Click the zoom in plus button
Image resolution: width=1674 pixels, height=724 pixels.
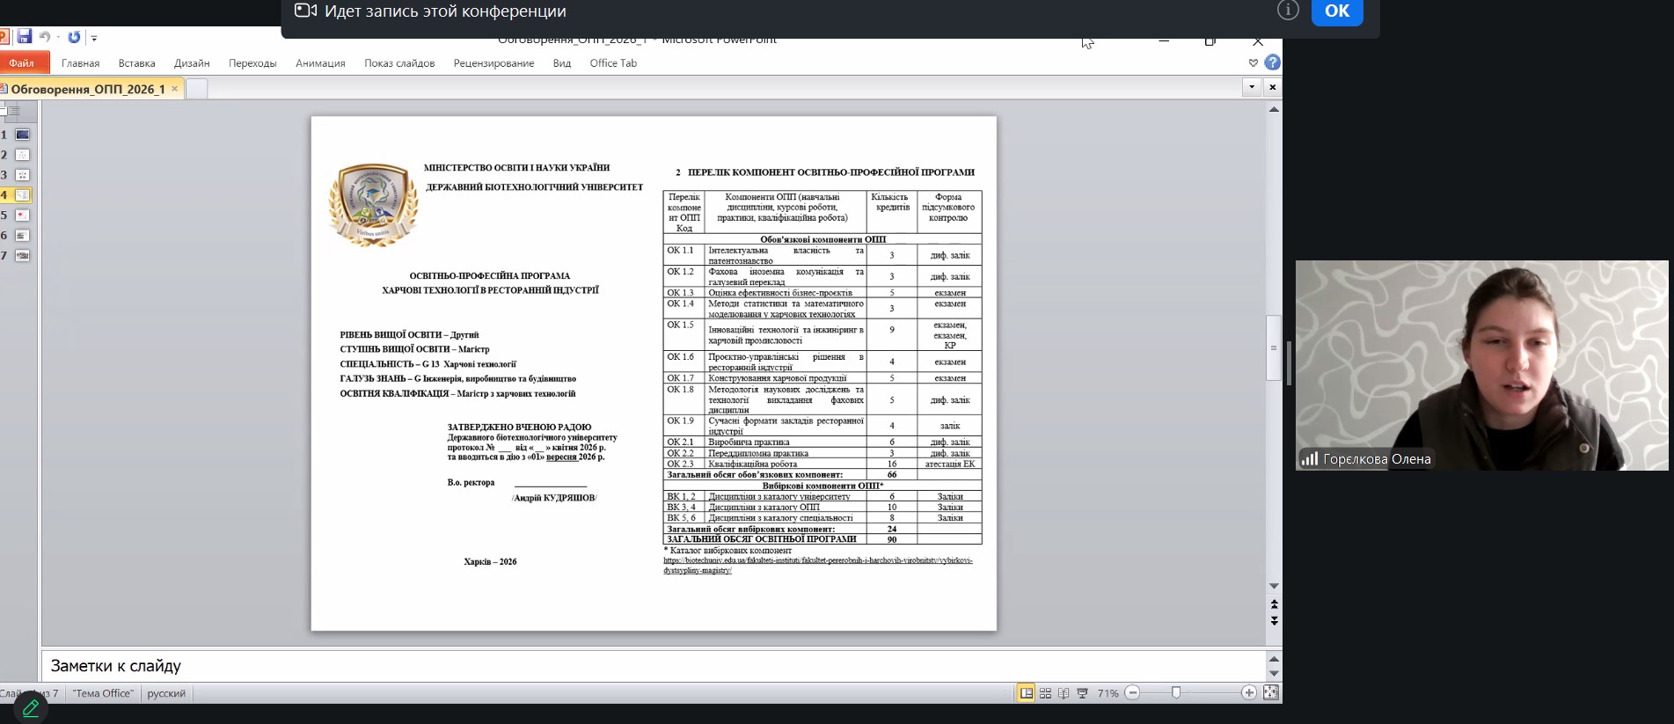[x=1248, y=693]
